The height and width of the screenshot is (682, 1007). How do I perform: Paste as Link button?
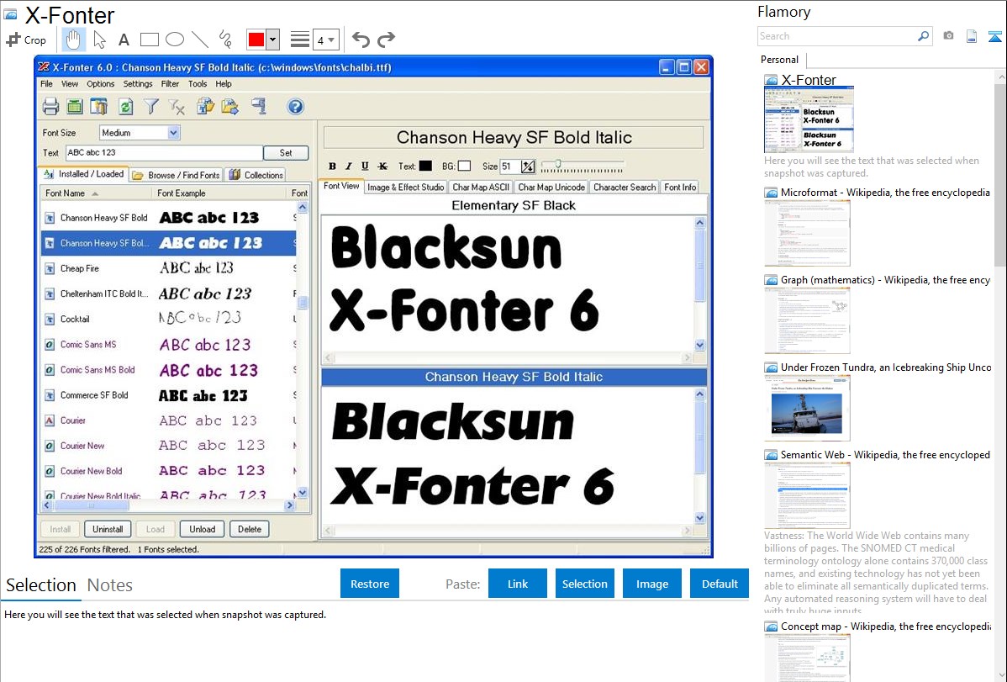(x=518, y=584)
